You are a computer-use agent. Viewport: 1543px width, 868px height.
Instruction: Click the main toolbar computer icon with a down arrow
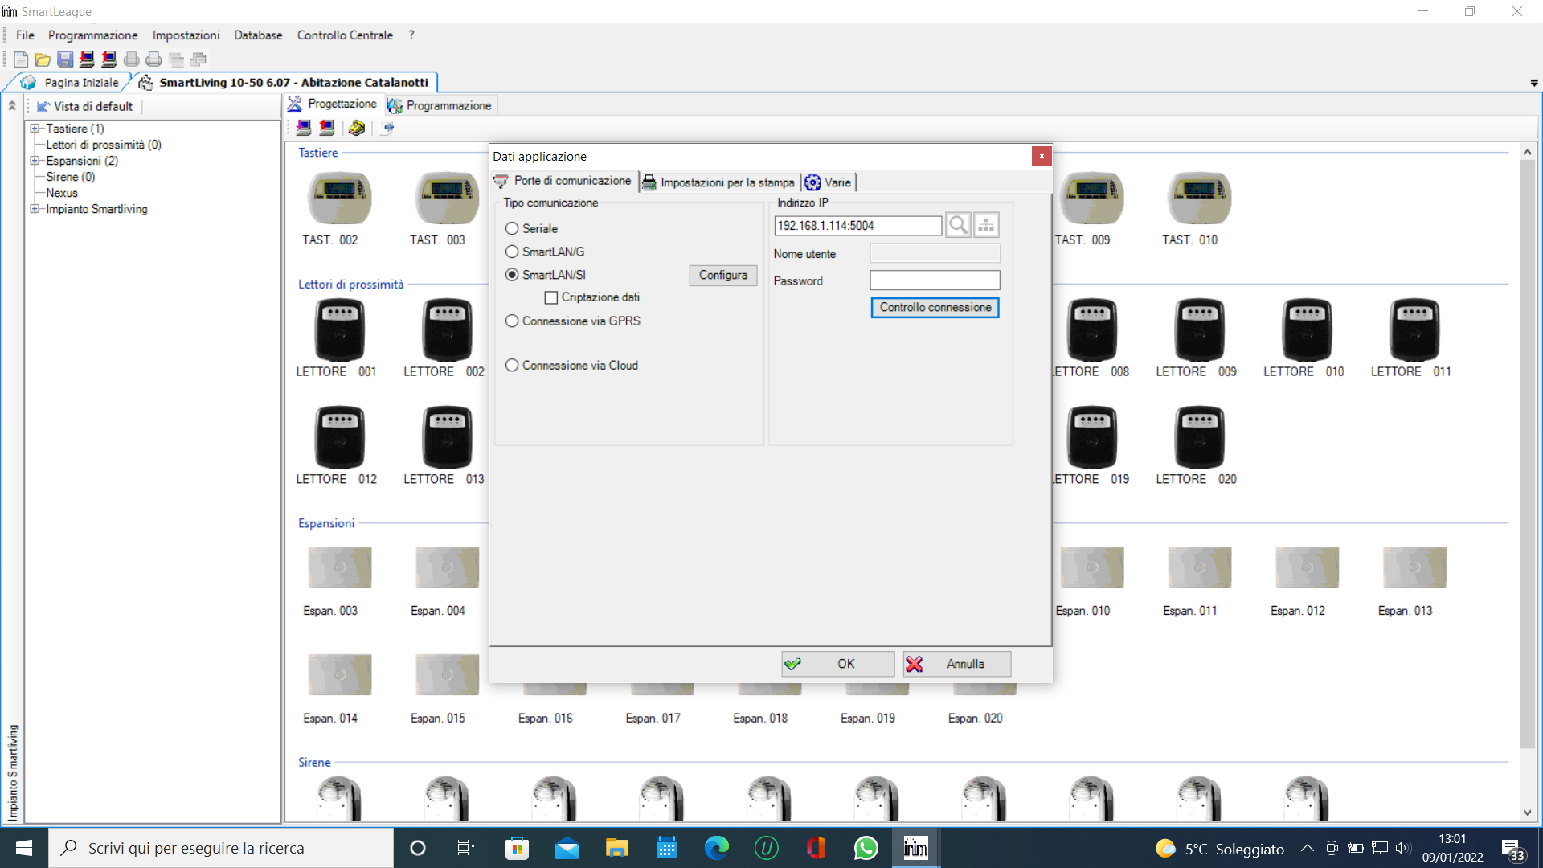[x=87, y=59]
